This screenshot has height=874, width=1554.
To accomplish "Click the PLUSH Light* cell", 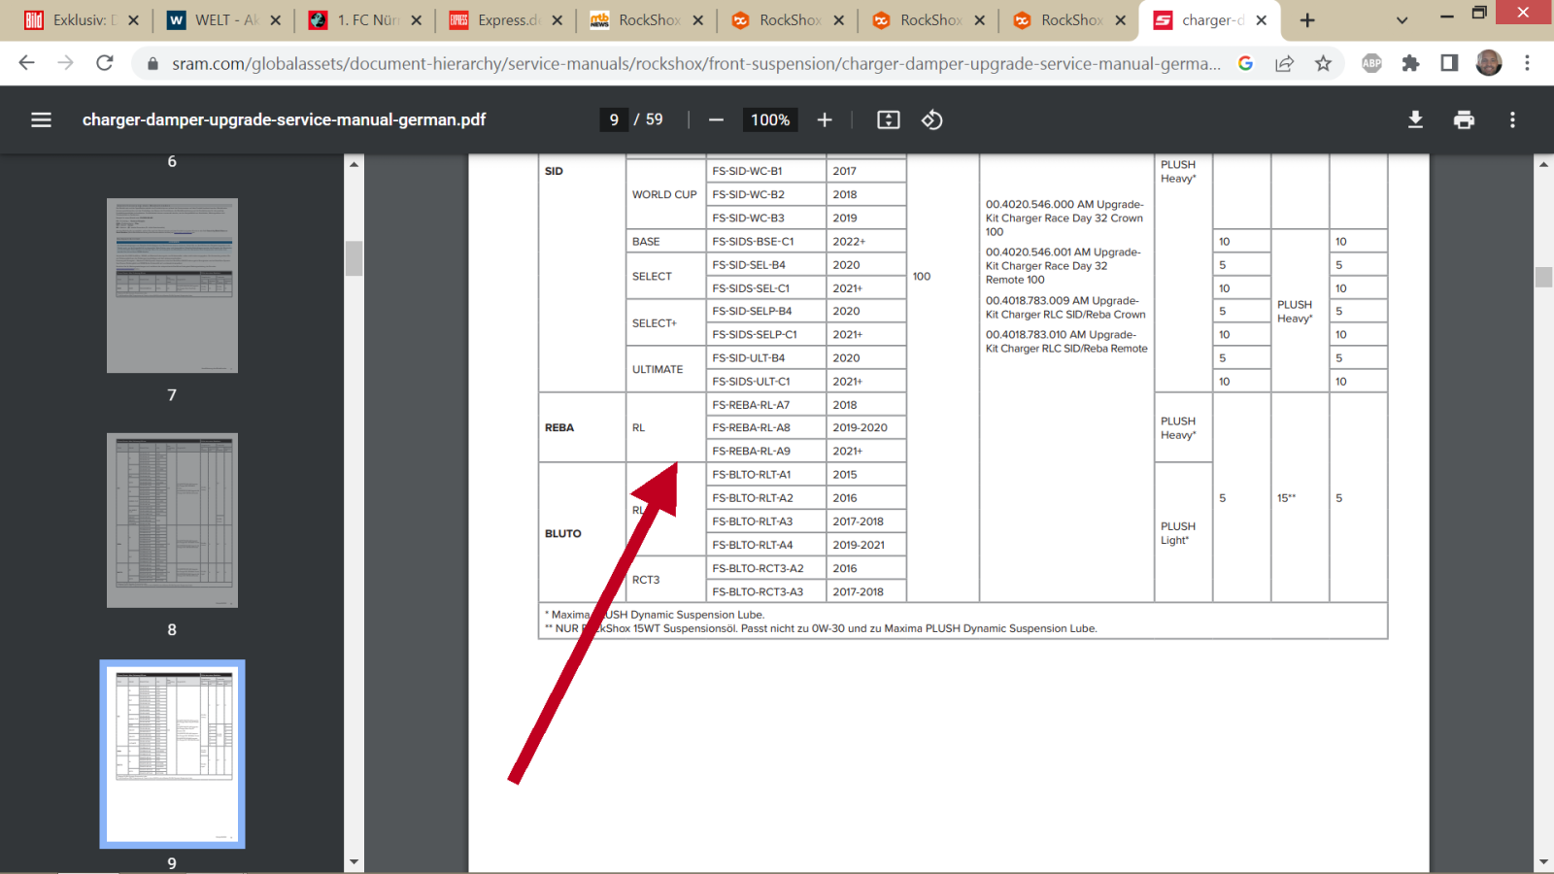I will click(x=1183, y=533).
